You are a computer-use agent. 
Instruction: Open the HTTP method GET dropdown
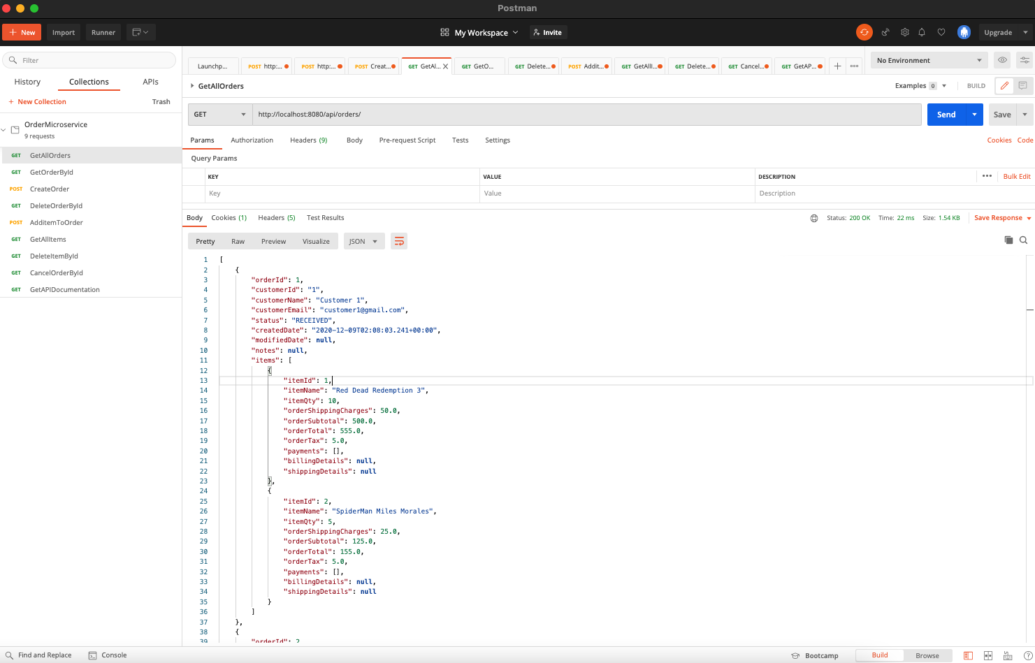point(220,115)
